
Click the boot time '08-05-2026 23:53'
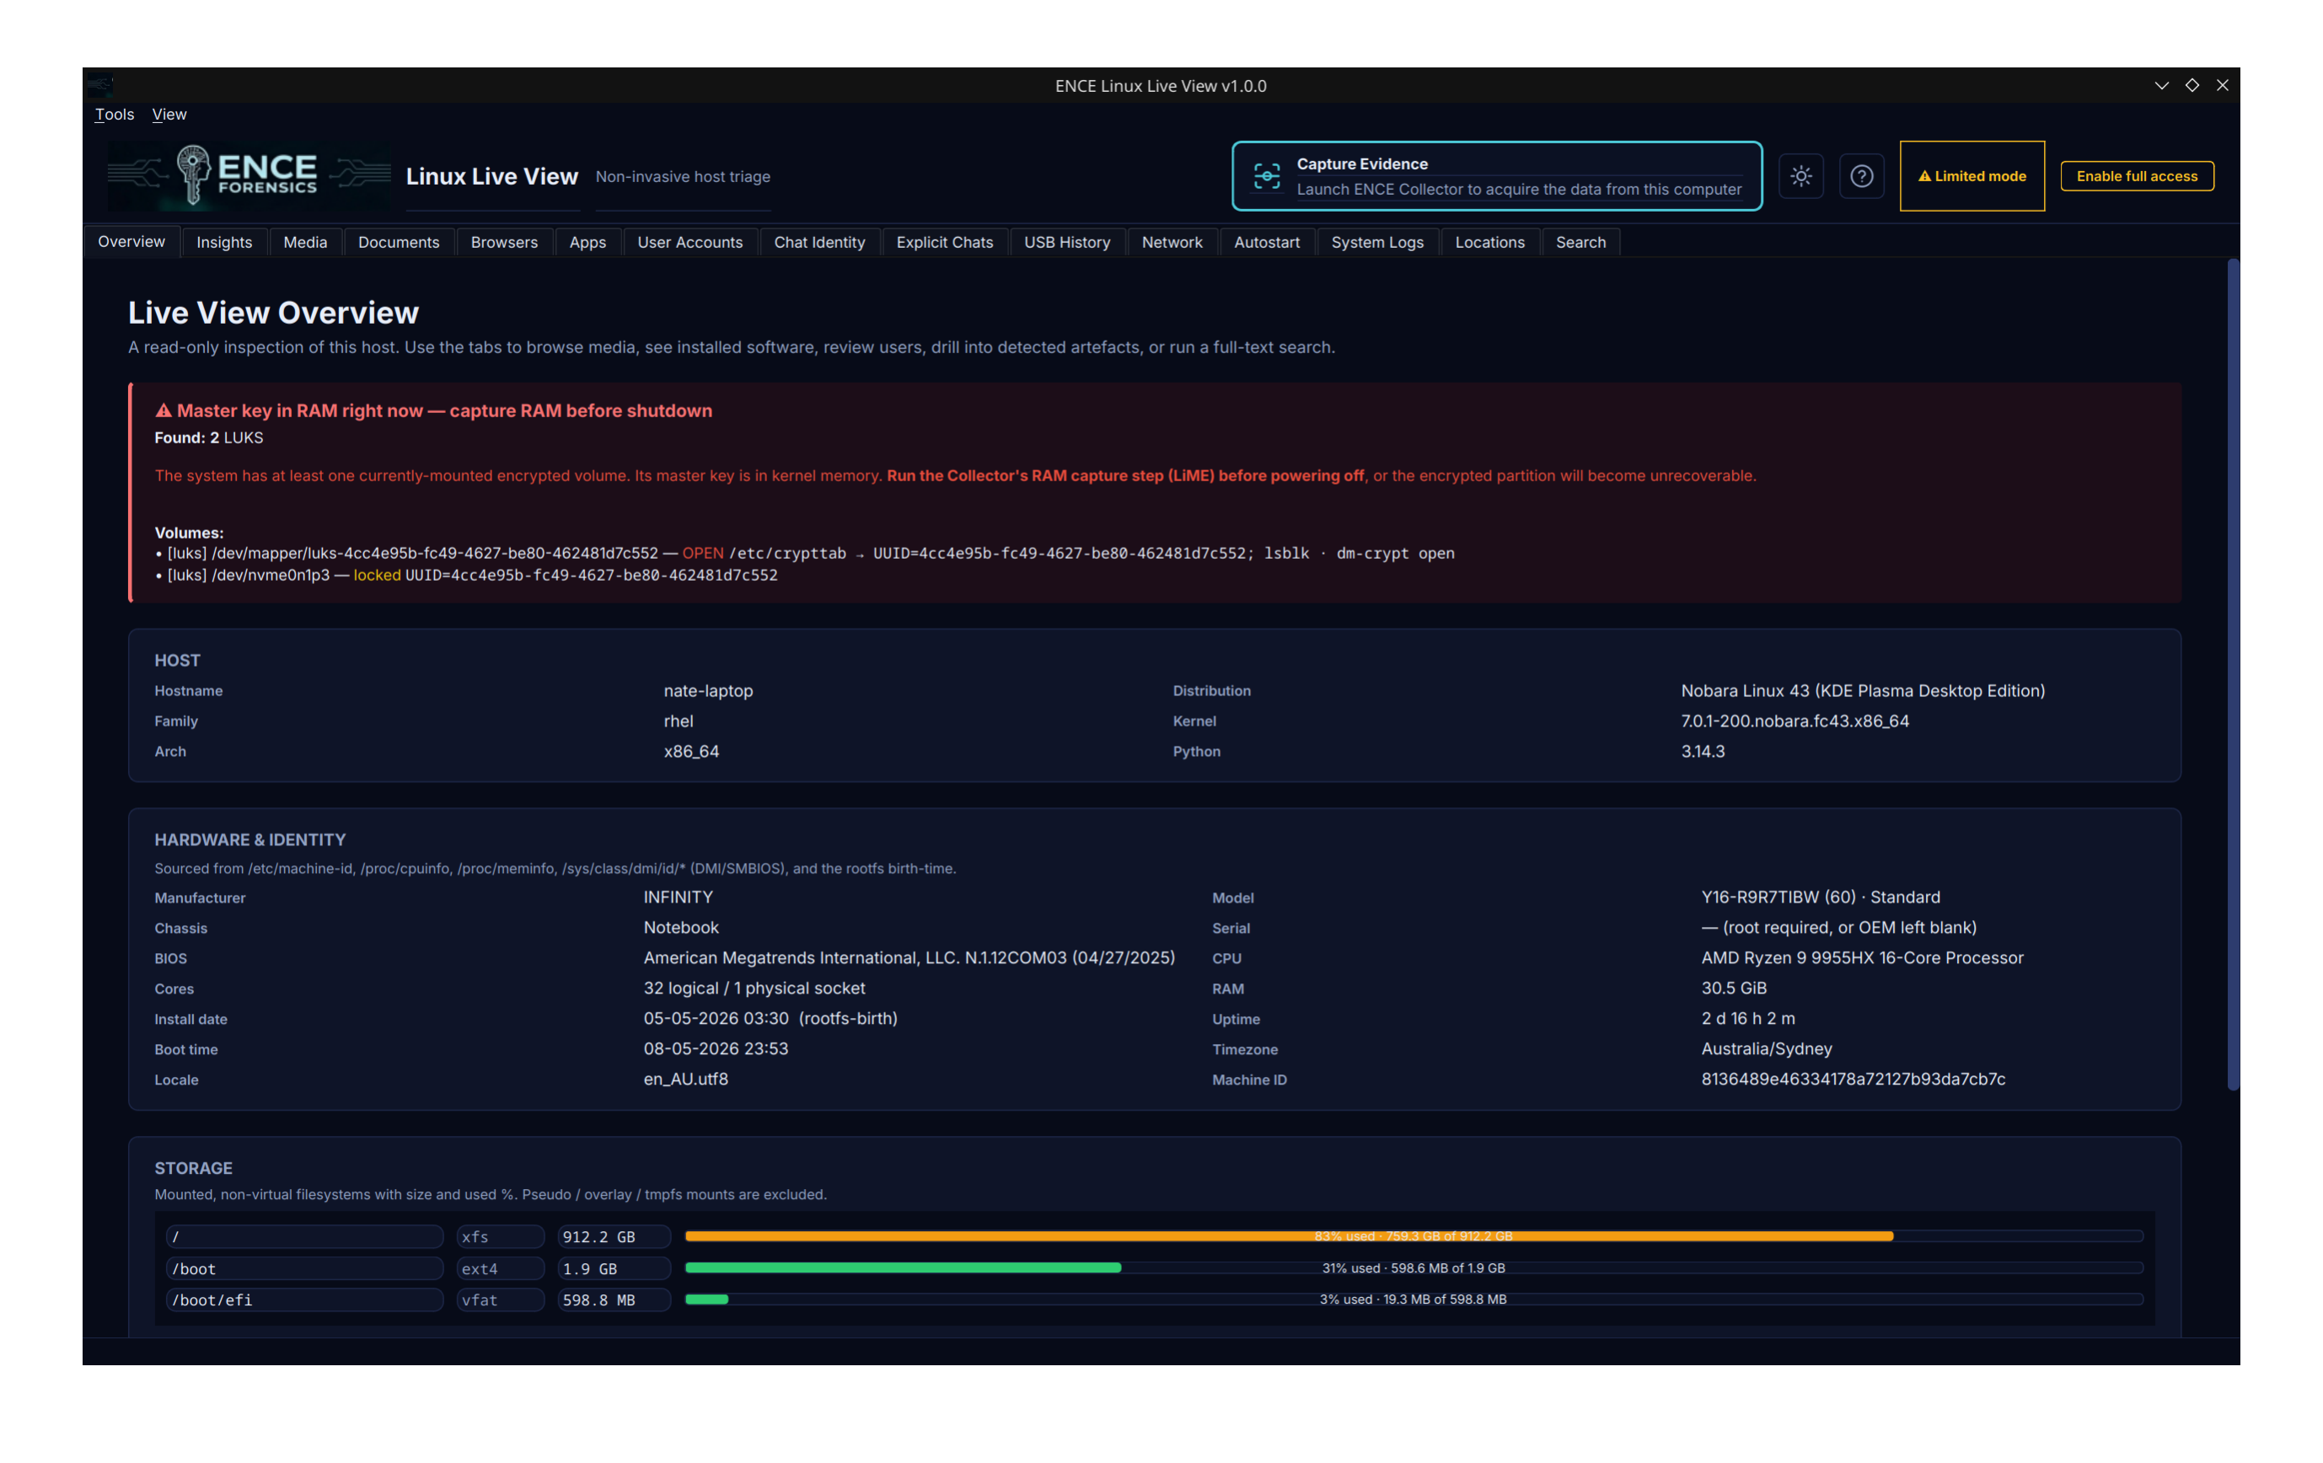[716, 1049]
